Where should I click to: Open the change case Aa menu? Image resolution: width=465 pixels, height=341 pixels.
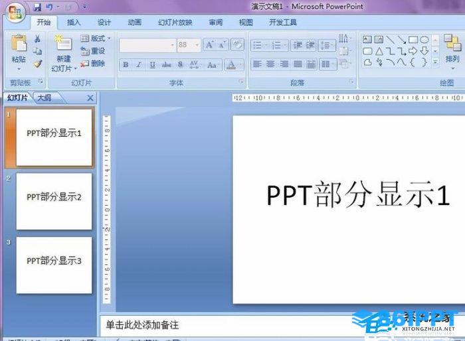pyautogui.click(x=212, y=64)
